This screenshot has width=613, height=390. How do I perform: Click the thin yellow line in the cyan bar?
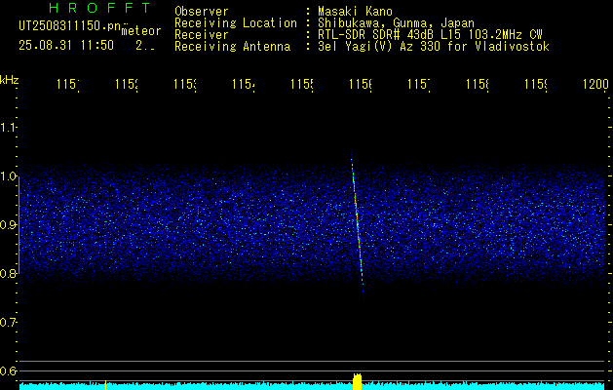[105, 385]
